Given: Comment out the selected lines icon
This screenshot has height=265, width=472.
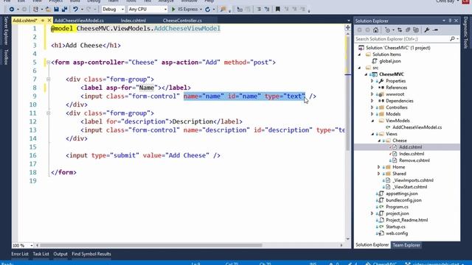Looking at the screenshot, I should (259, 10).
